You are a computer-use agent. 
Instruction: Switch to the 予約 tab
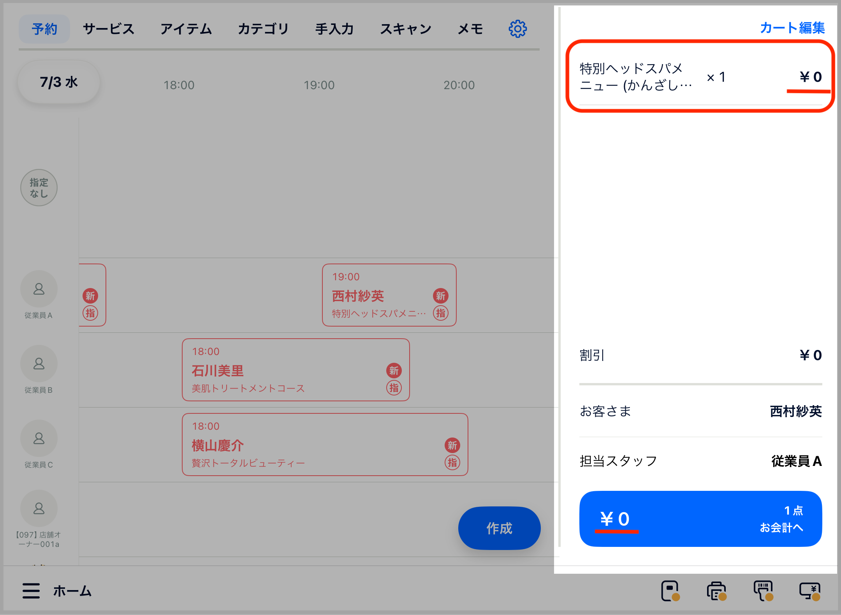click(44, 28)
